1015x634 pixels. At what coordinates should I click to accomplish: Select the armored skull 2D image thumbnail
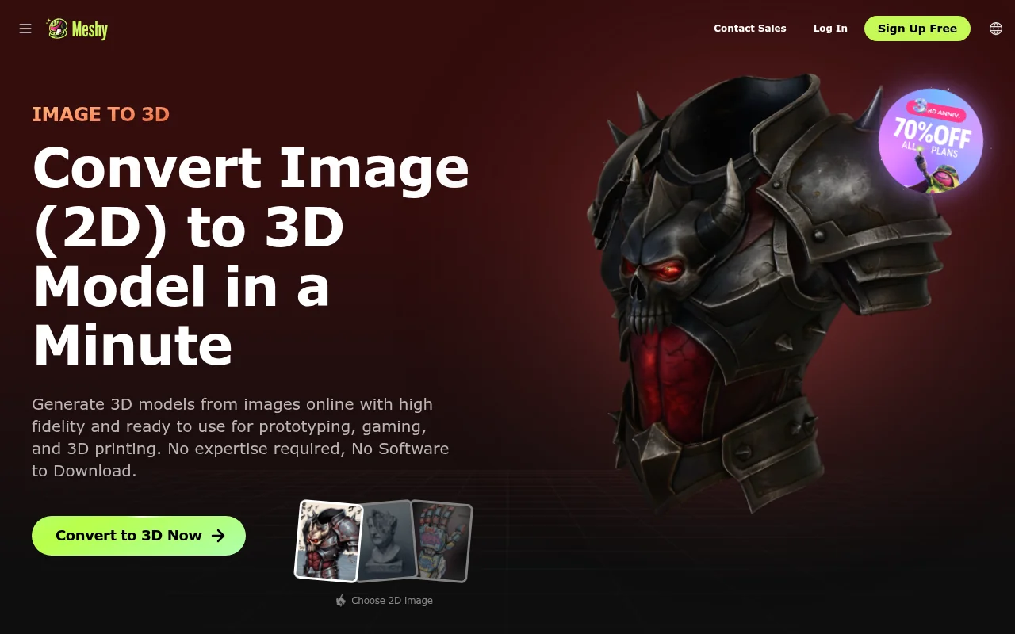click(329, 540)
